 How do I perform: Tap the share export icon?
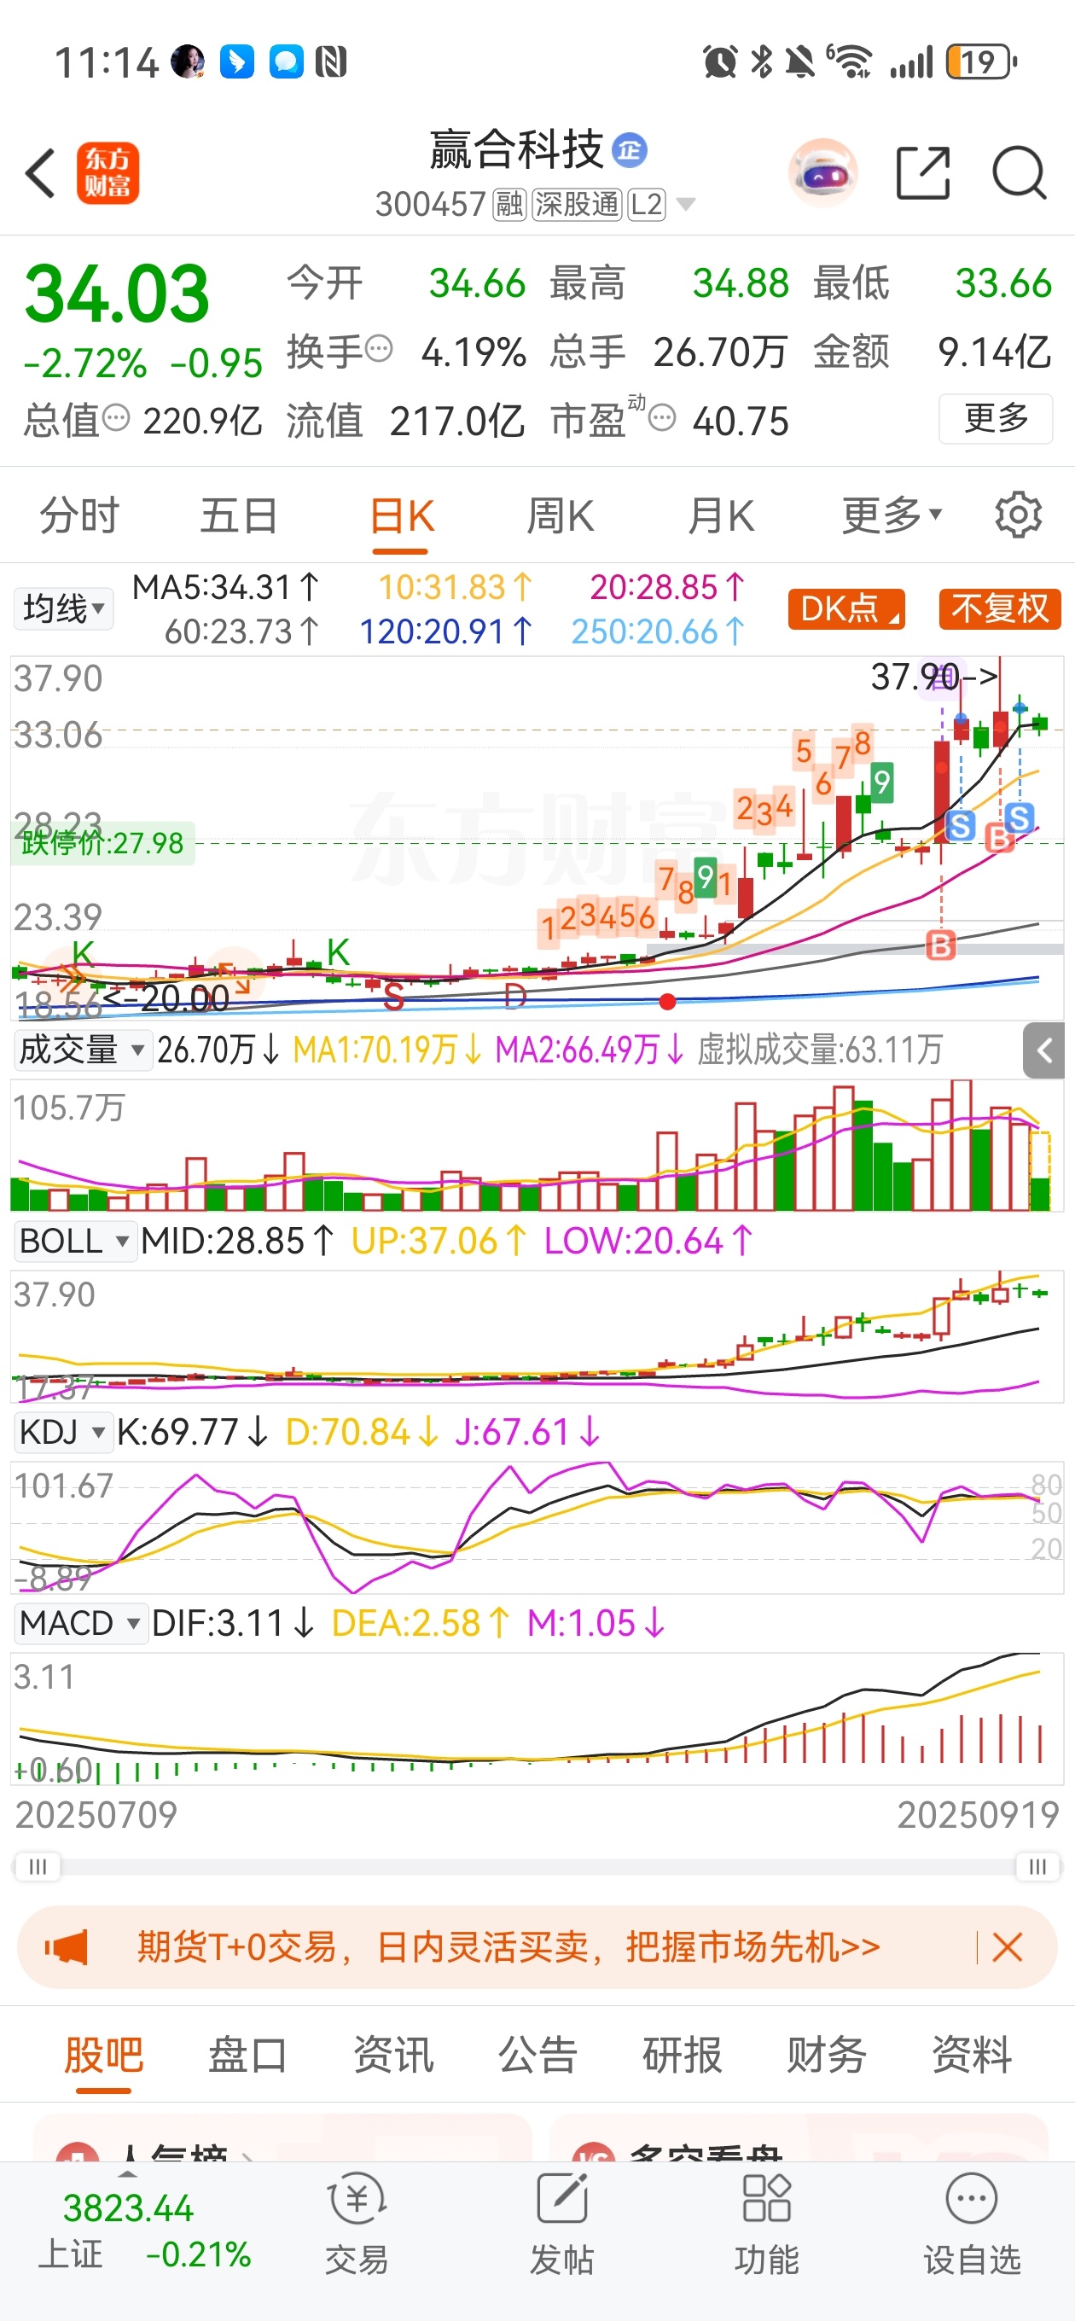click(923, 172)
